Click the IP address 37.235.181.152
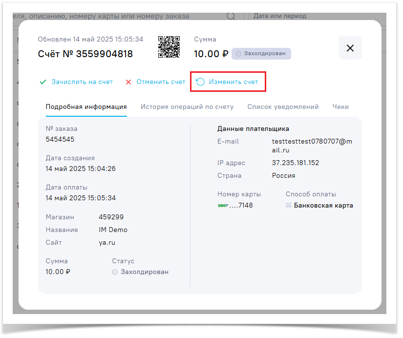This screenshot has width=403, height=338. pos(295,163)
